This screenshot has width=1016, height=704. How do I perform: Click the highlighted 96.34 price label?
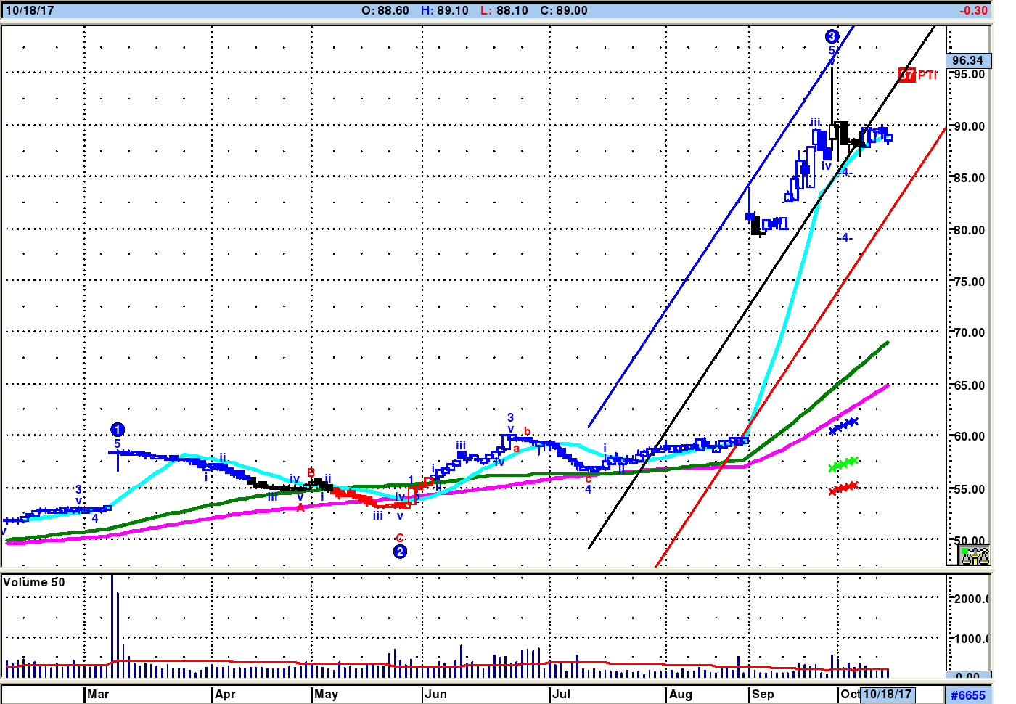coord(968,61)
